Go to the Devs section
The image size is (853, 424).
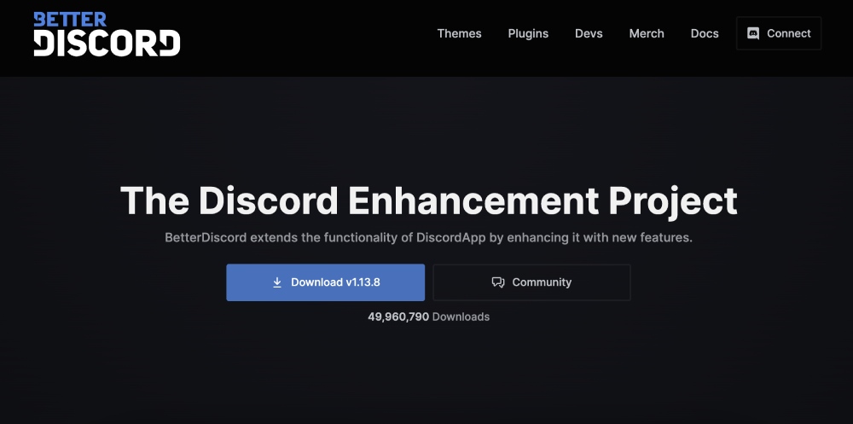[x=589, y=34]
